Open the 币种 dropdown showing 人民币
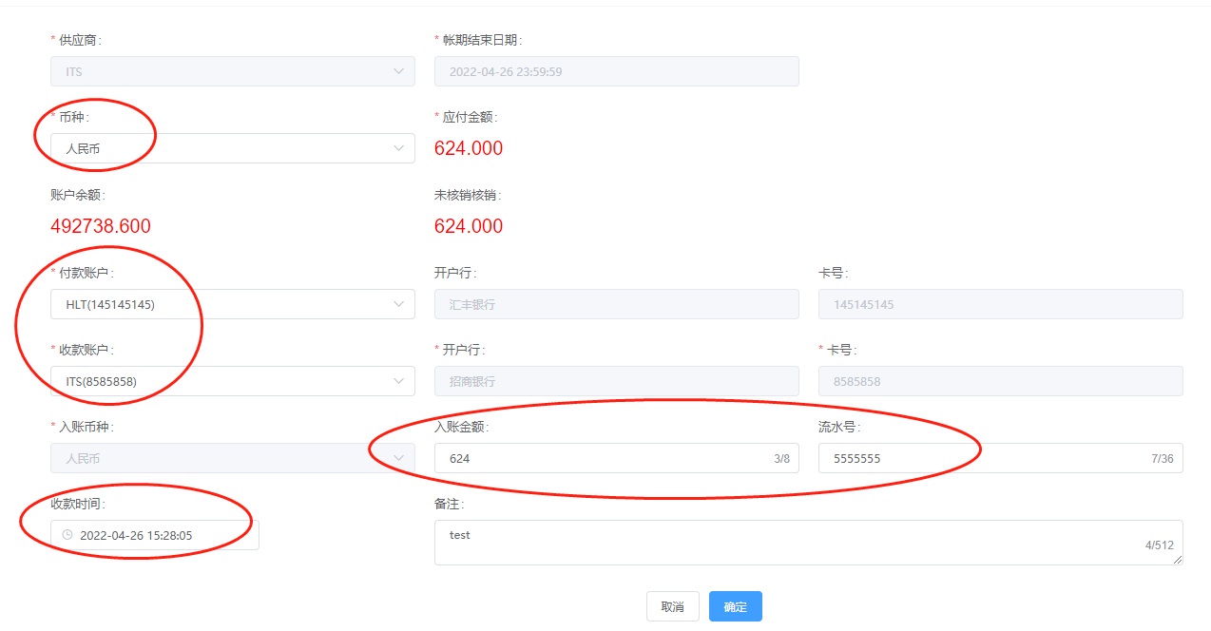 pos(232,148)
